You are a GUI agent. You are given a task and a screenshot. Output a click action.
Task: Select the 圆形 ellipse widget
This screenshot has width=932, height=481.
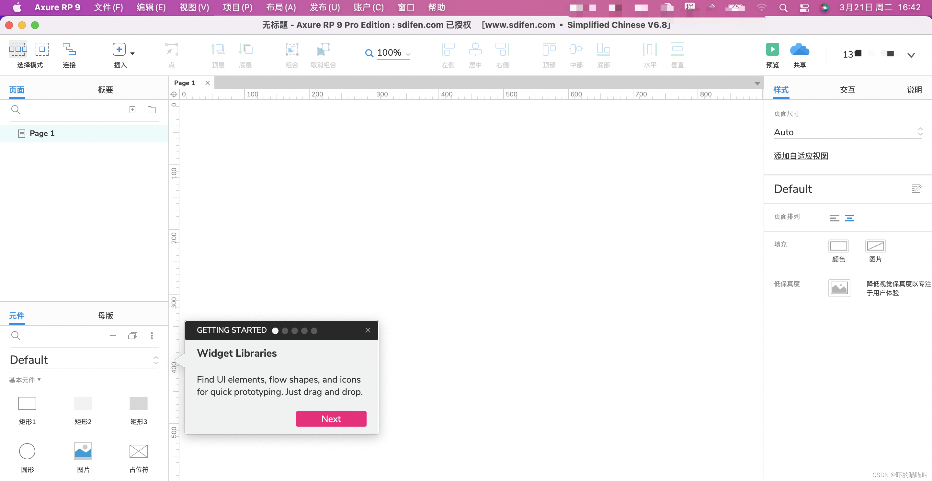[27, 451]
